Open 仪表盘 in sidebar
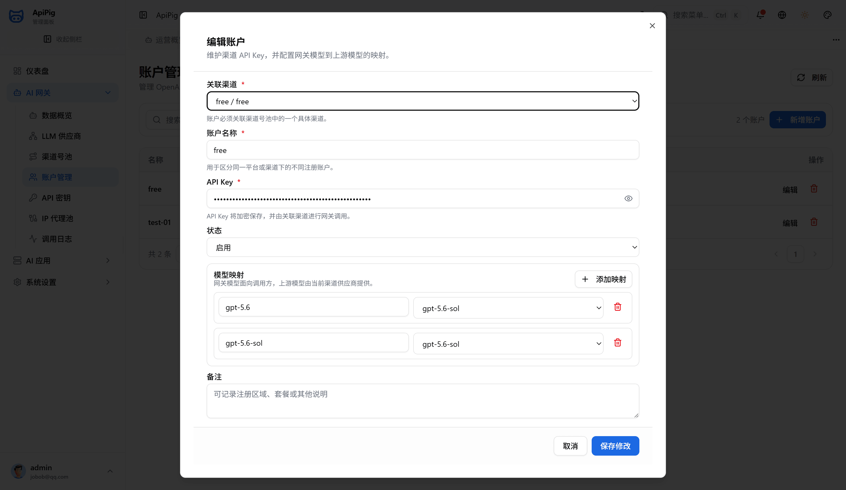 pyautogui.click(x=62, y=71)
